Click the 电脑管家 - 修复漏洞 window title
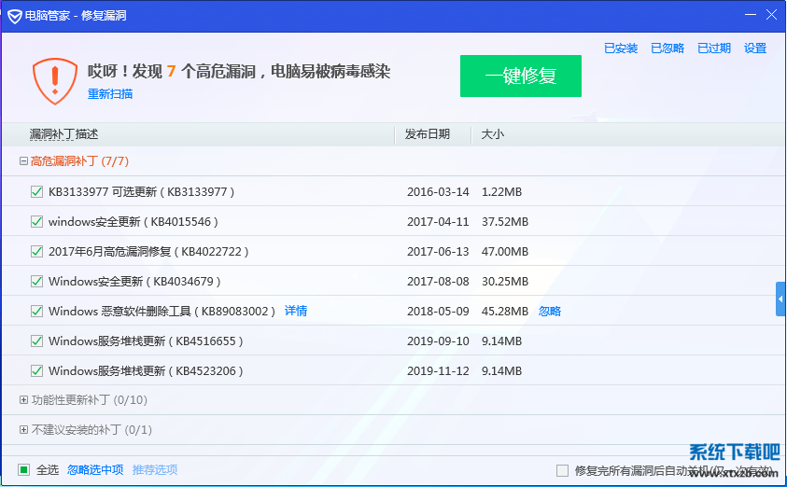 pos(76,16)
